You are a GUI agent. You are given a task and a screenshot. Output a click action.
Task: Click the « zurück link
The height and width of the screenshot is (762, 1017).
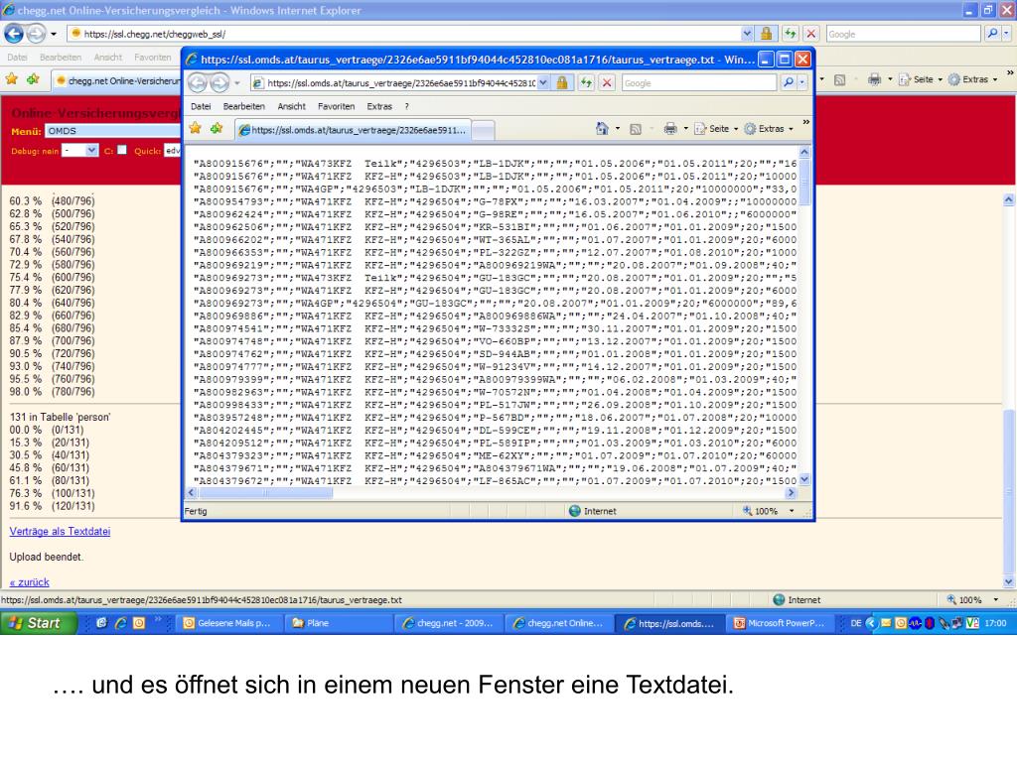29,581
